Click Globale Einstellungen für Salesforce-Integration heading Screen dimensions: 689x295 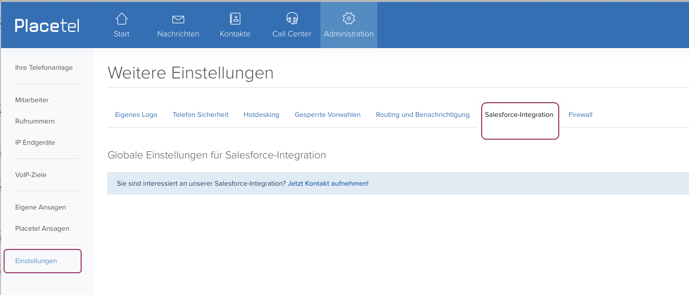click(217, 155)
